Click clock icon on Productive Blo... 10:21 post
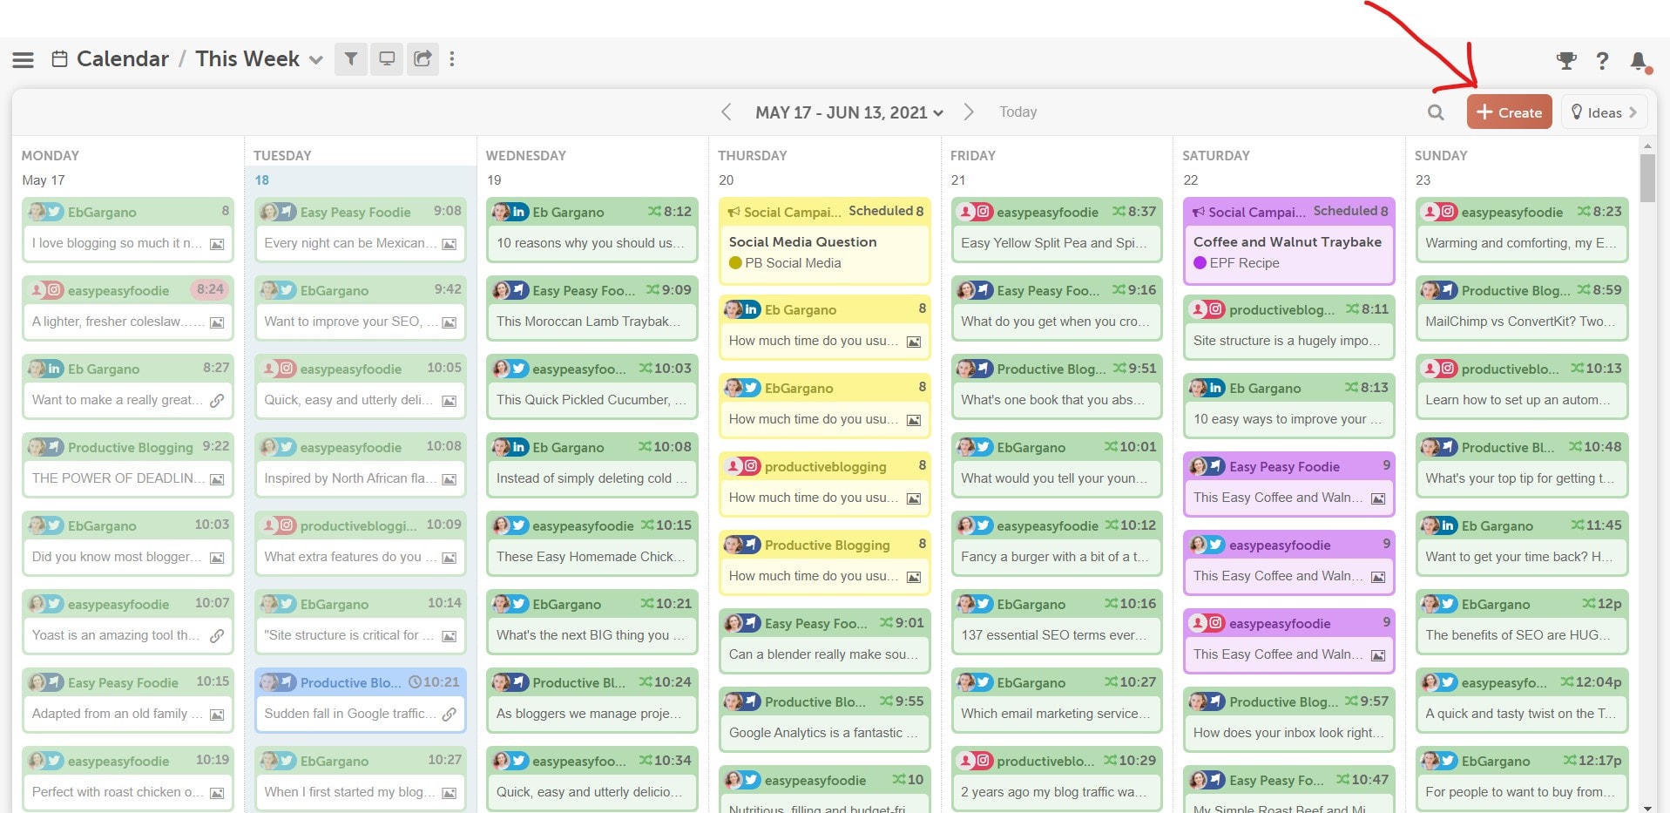1670x813 pixels. 416,682
